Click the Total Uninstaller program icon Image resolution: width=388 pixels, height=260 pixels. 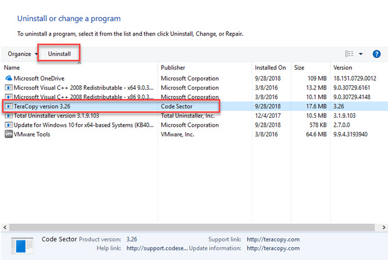8,116
